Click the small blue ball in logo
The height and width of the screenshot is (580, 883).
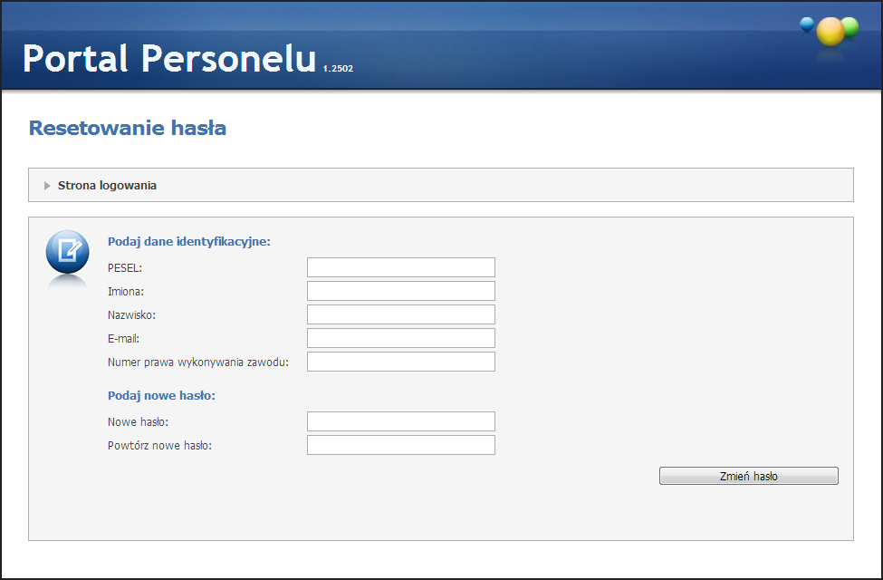click(x=807, y=24)
